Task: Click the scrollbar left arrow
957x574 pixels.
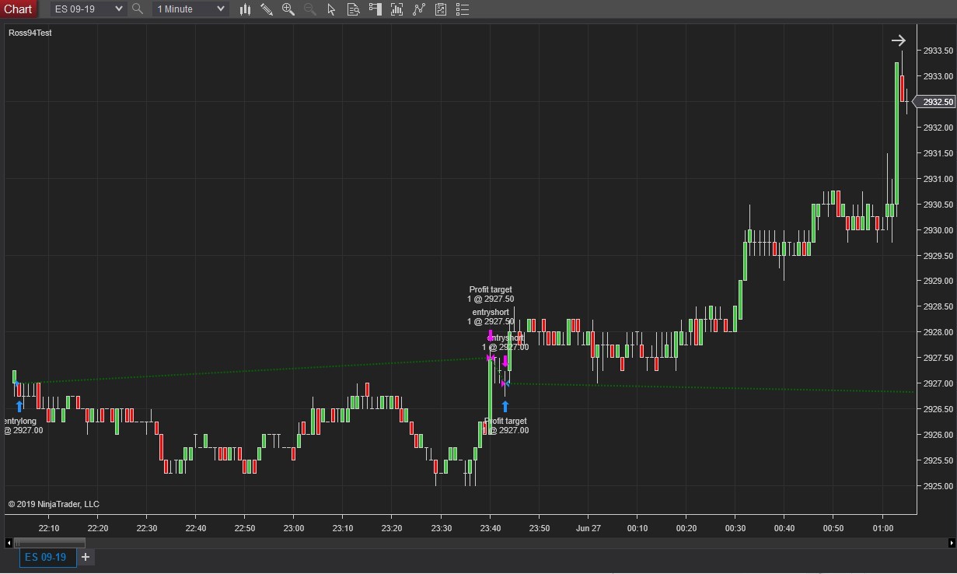Action: click(9, 543)
